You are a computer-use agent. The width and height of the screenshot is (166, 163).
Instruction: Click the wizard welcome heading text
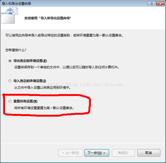pos(48,18)
